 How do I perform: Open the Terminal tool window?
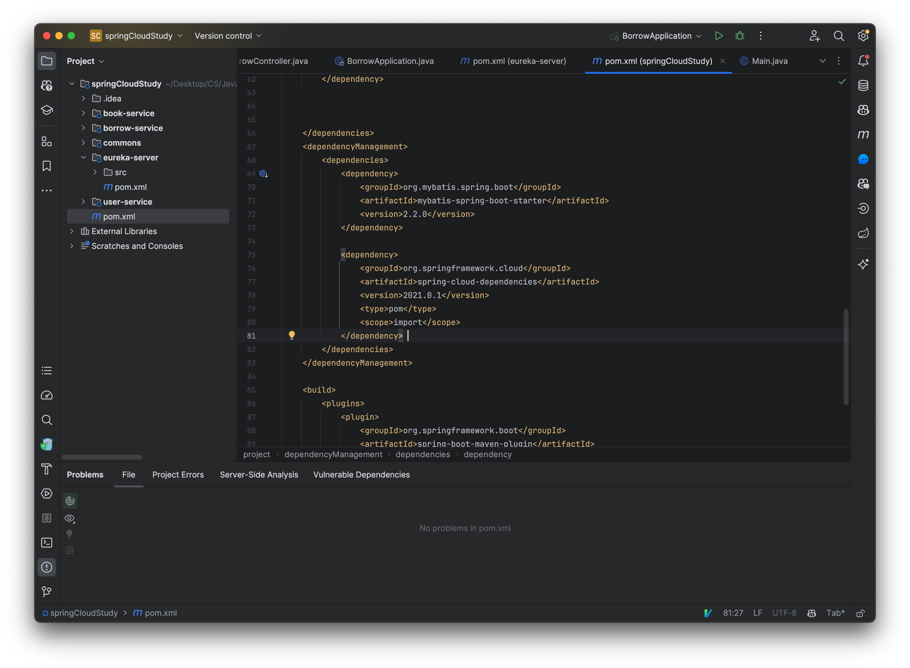tap(46, 543)
